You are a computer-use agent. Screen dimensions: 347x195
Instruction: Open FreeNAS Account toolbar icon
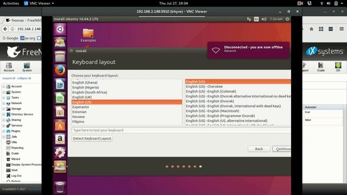tap(9, 67)
